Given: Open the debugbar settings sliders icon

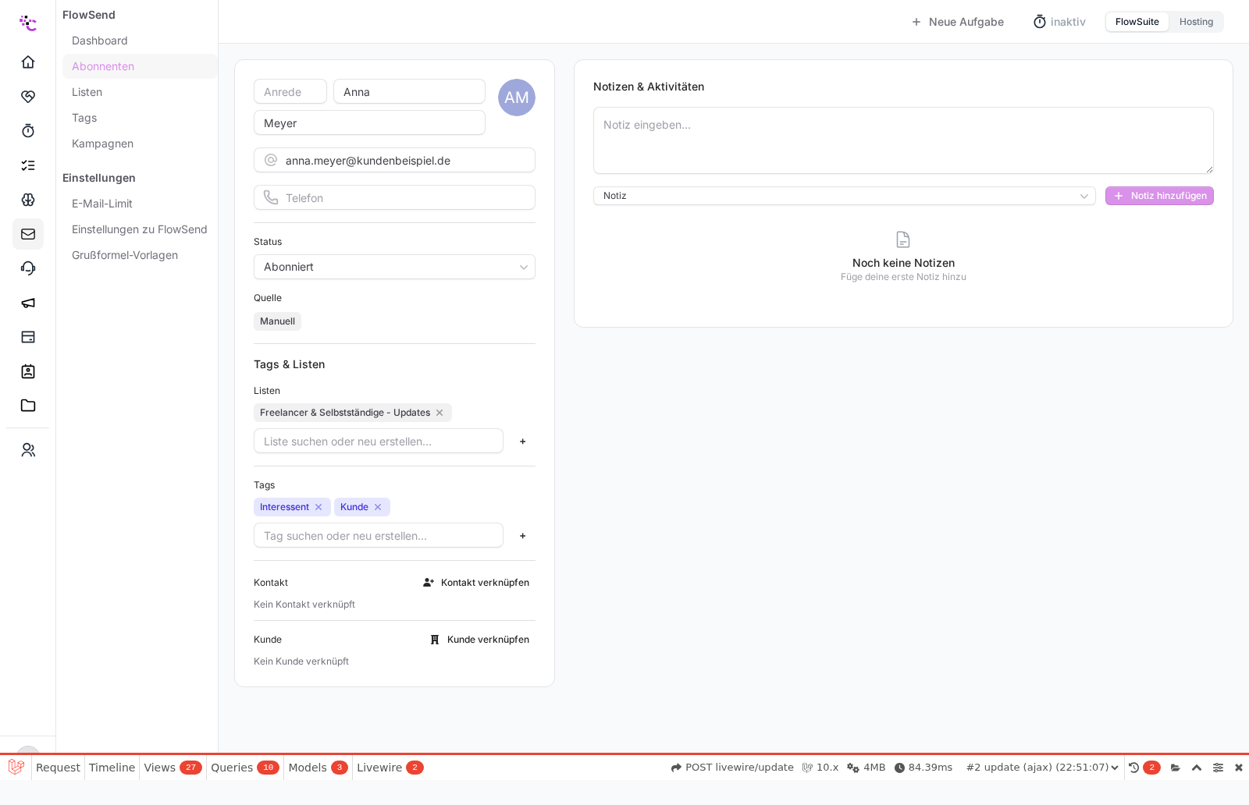Looking at the screenshot, I should pos(1218,768).
